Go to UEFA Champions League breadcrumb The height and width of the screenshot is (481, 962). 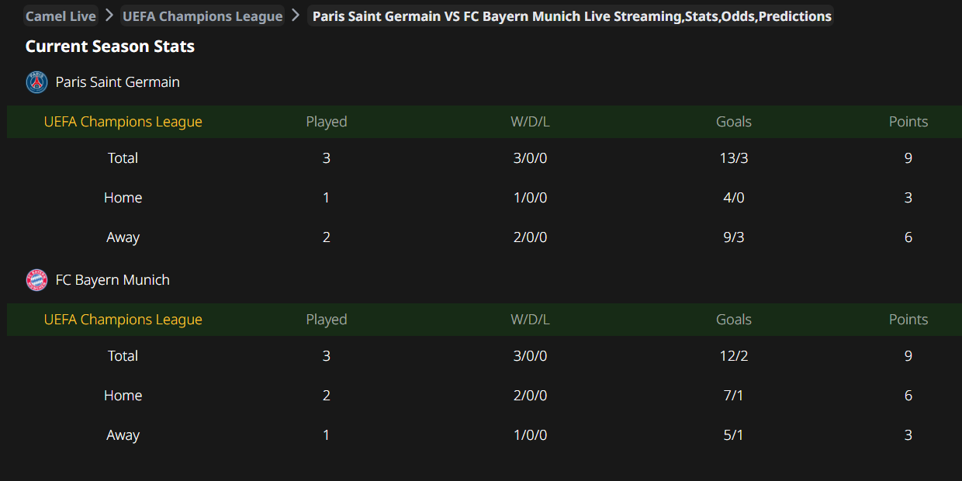202,16
